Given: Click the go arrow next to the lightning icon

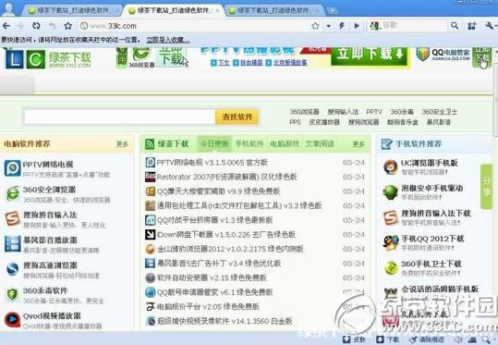Looking at the screenshot, I should [x=357, y=26].
